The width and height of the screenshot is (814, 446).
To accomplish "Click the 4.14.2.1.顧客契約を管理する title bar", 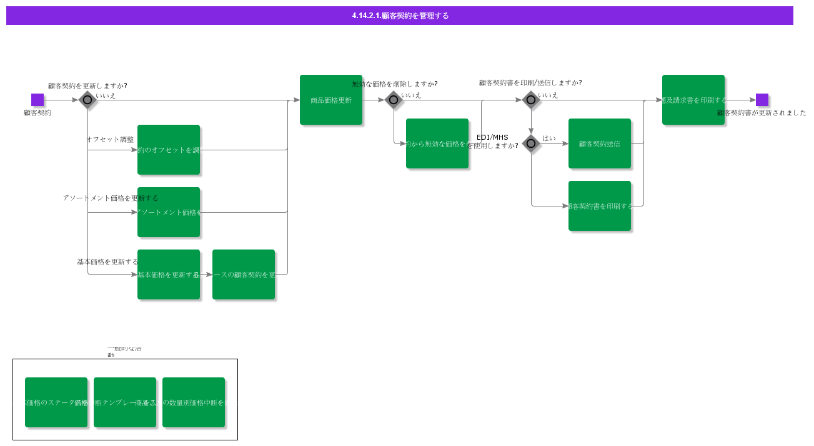I will point(400,16).
